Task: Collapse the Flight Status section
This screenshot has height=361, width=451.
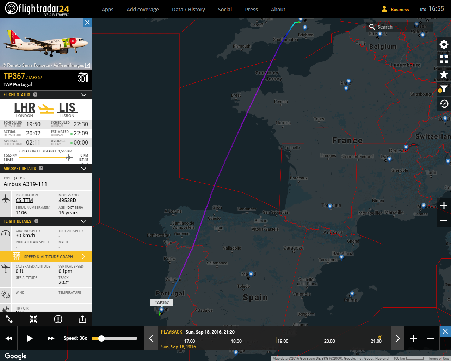Action: [x=84, y=95]
